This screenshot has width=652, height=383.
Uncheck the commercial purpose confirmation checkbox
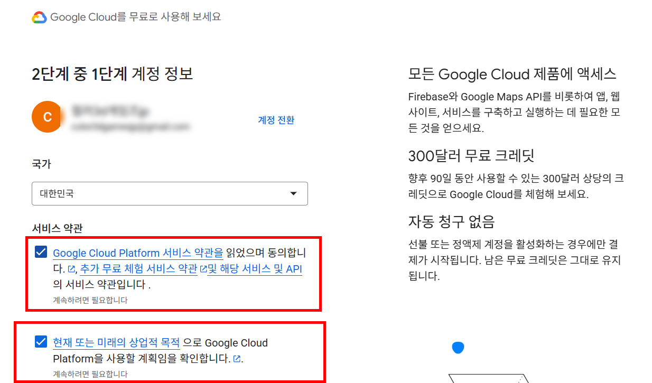click(x=41, y=342)
